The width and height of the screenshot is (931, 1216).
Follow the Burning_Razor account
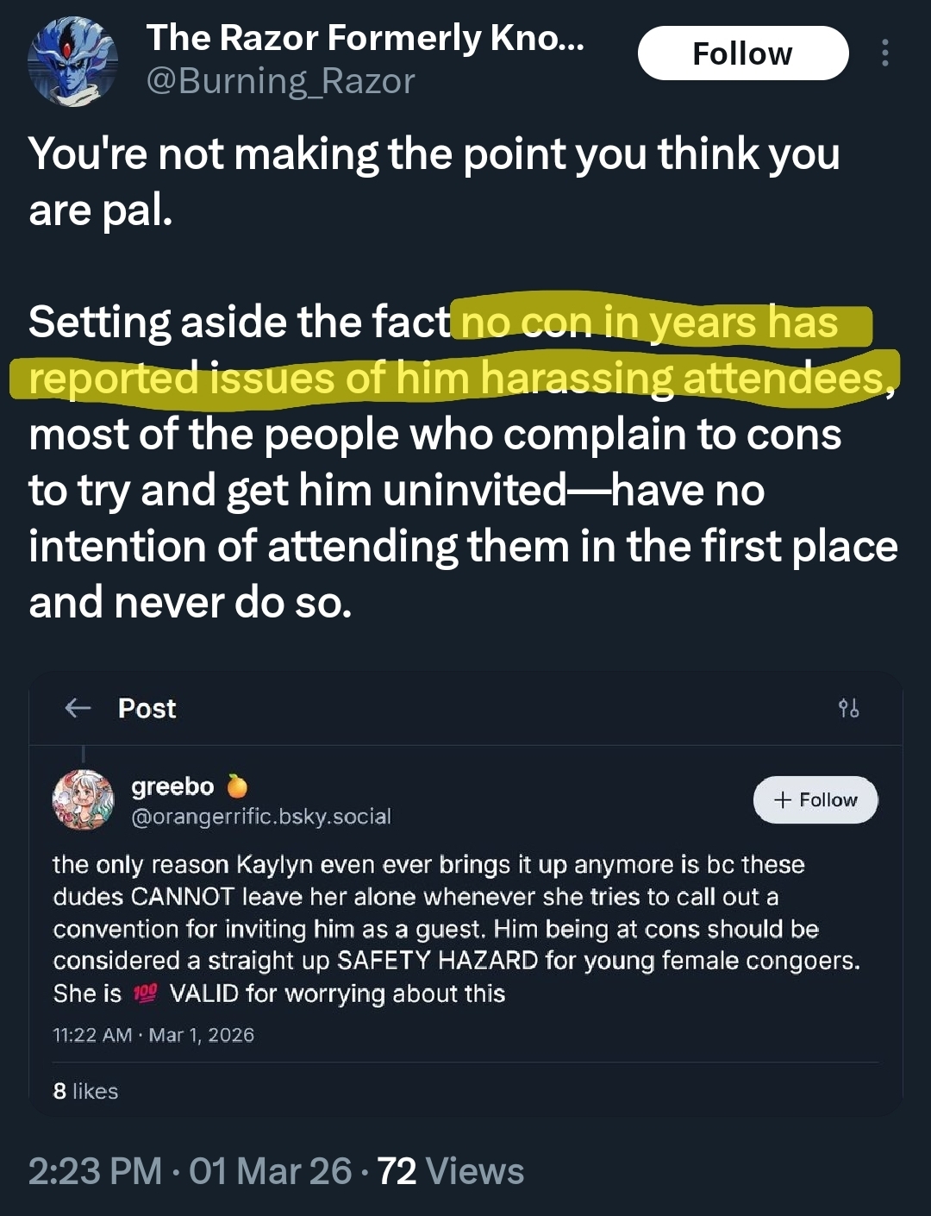click(742, 53)
